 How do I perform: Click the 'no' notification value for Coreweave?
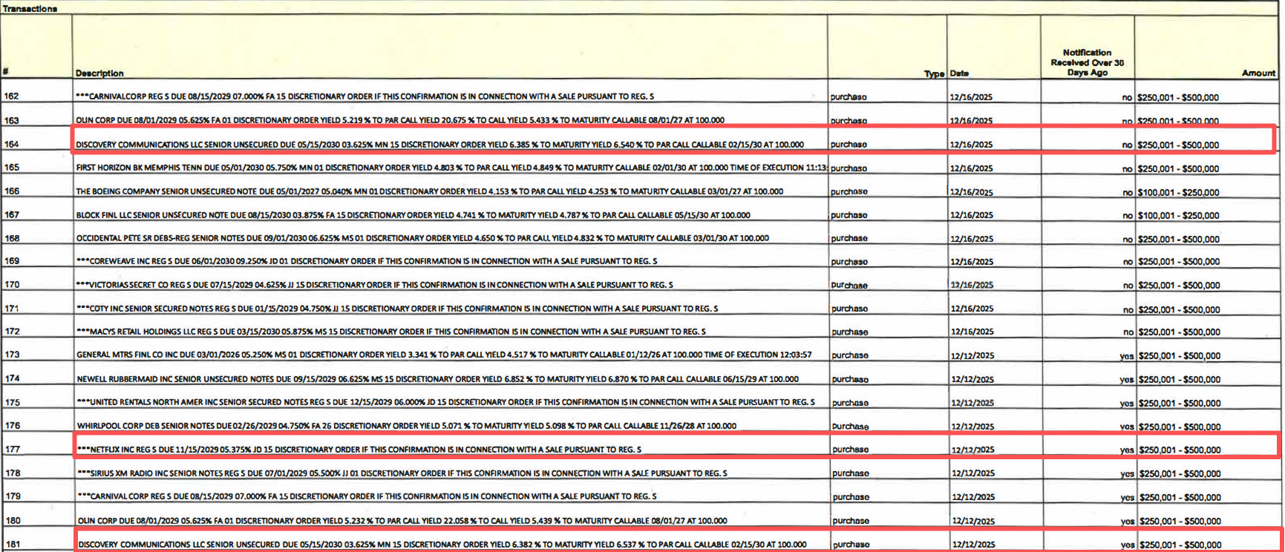(x=1127, y=262)
